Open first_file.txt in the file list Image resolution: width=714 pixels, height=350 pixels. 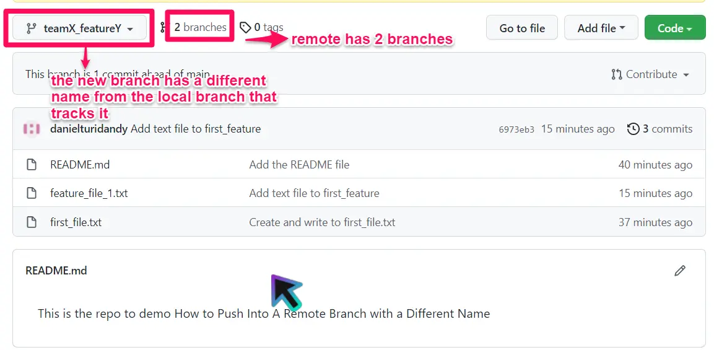click(x=76, y=222)
